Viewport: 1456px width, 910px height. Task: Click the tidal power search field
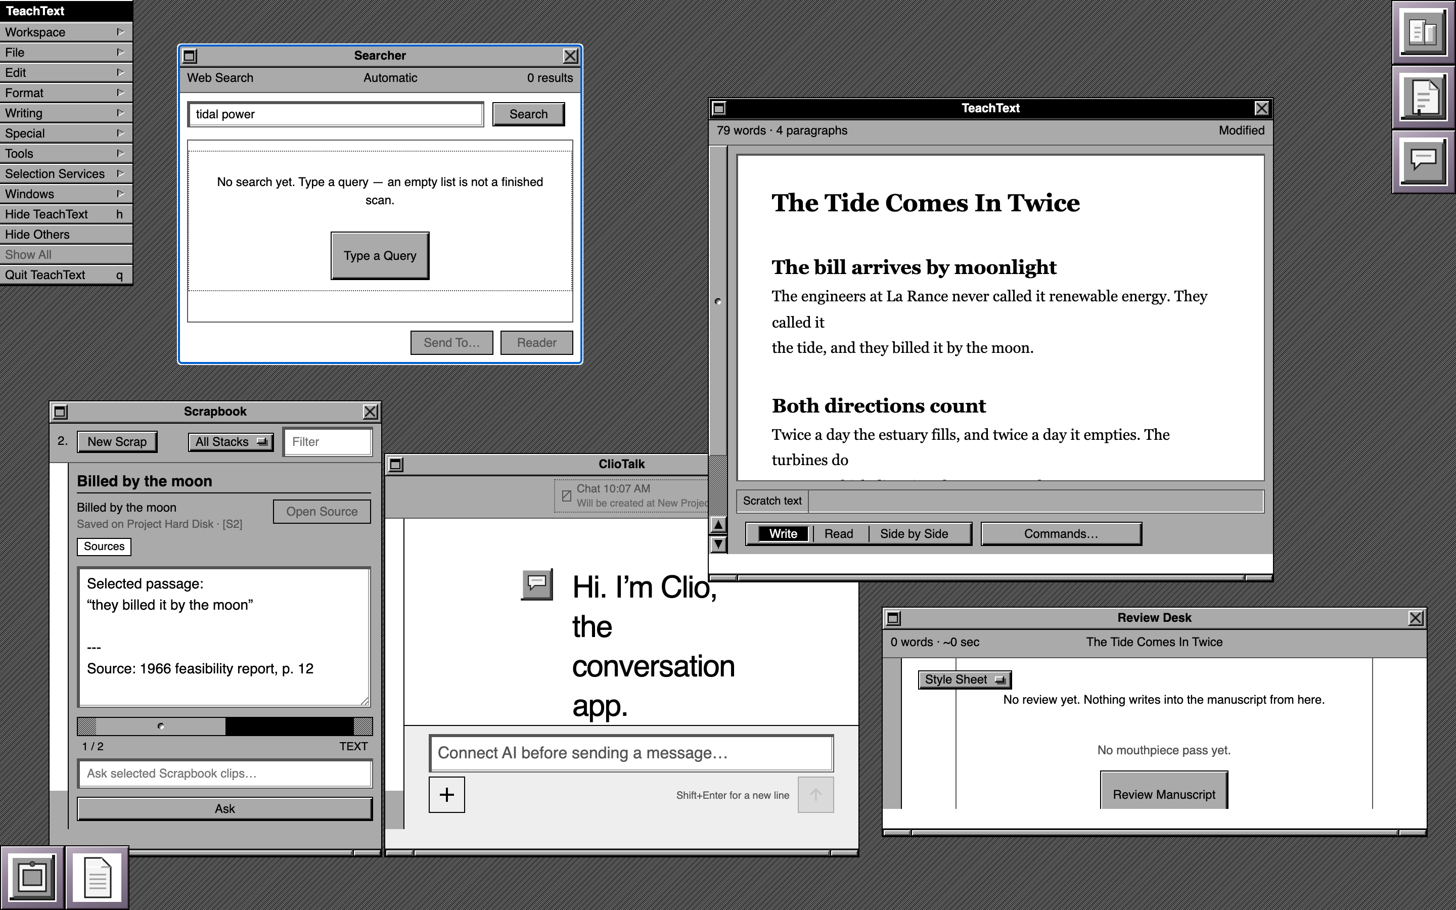[336, 114]
